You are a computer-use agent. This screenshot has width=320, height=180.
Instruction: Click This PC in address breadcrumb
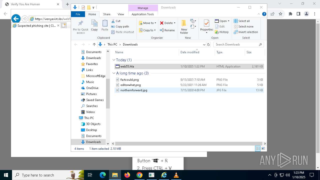112,44
